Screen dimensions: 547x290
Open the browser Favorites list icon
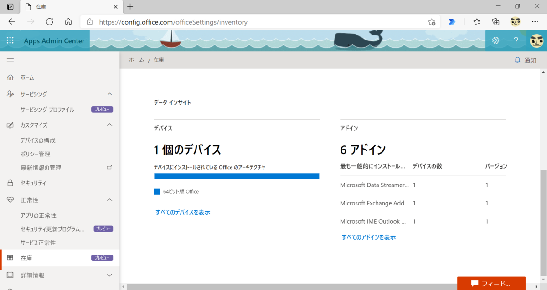pos(477,21)
